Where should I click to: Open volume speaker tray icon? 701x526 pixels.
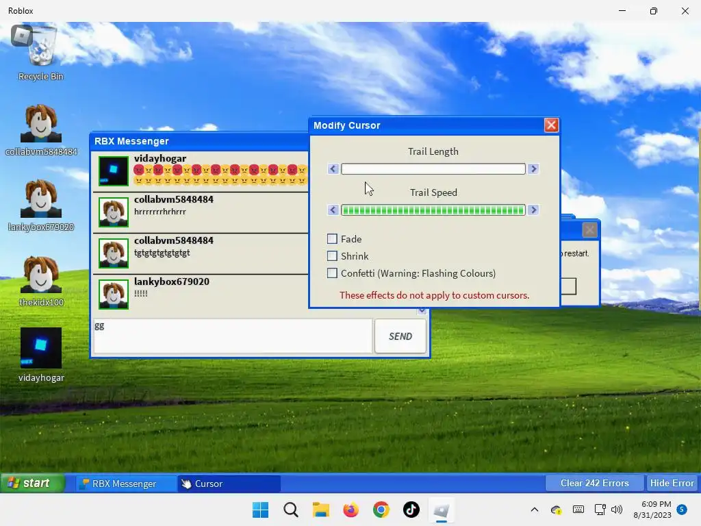[x=617, y=510]
